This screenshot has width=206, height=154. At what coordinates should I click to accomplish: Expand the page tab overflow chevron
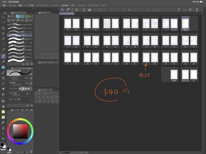click(202, 13)
